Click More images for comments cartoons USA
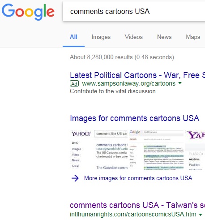The image size is (205, 220). pos(138,178)
